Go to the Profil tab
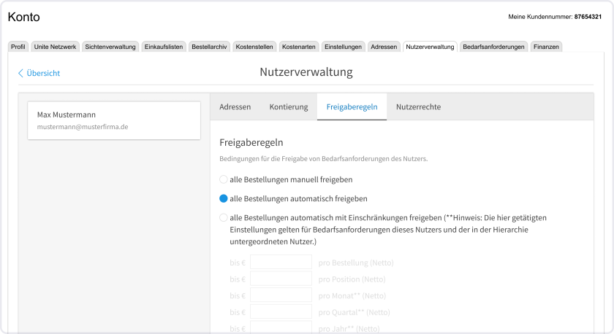This screenshot has width=614, height=334. (x=18, y=47)
